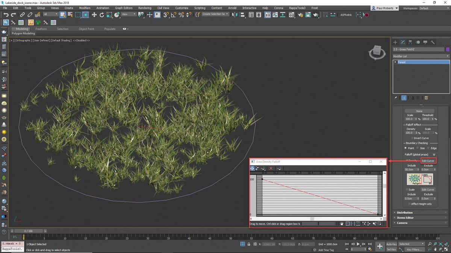Select the Edge radio button under Boundary Checking
The image size is (451, 253).
point(429,148)
